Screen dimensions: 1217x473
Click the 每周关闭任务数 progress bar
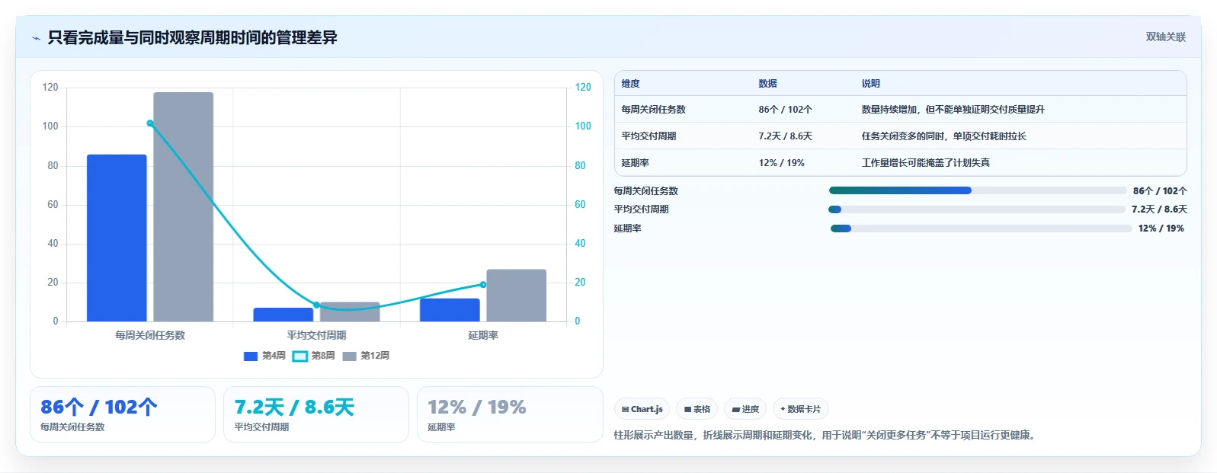pyautogui.click(x=978, y=190)
